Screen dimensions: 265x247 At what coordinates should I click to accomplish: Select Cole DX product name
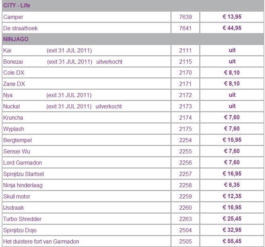tap(14, 72)
